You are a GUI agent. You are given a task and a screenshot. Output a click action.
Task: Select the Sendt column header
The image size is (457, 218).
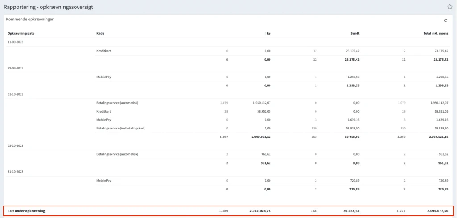(355, 33)
